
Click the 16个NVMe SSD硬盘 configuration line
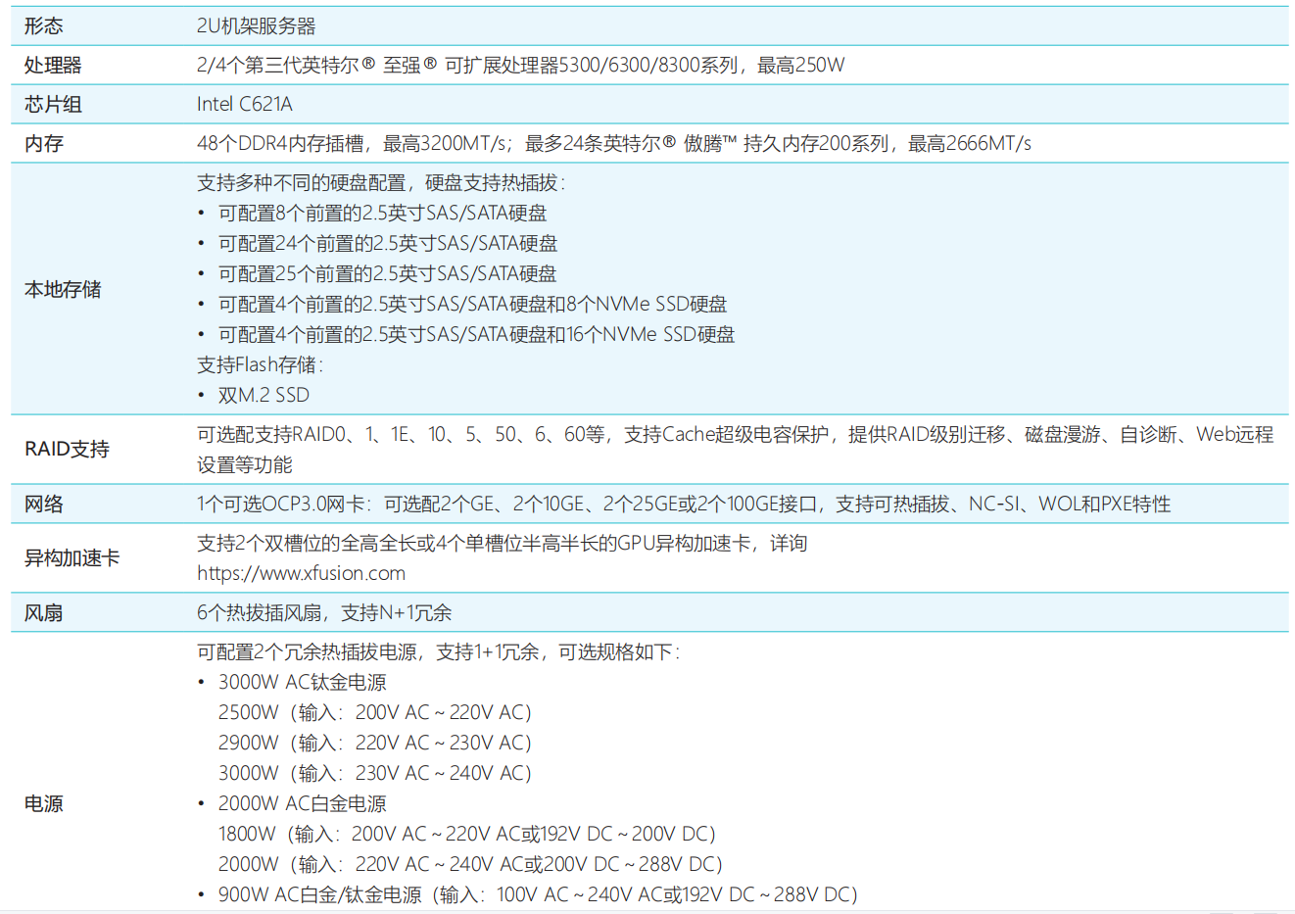click(x=476, y=334)
